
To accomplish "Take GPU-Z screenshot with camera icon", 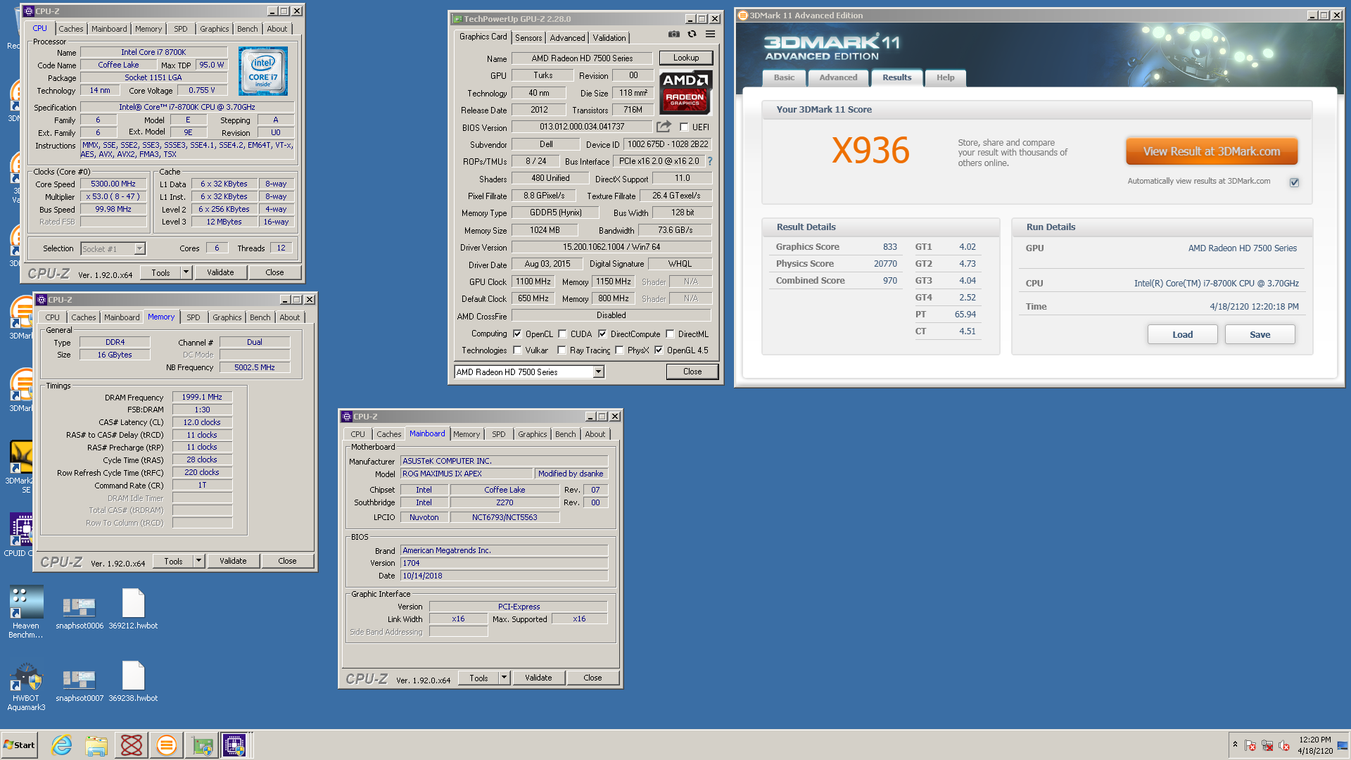I will pos(673,34).
